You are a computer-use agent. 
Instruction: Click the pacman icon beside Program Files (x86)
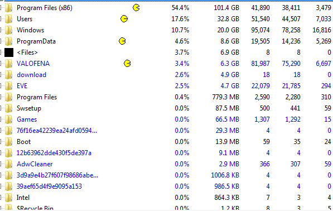[x=136, y=8]
